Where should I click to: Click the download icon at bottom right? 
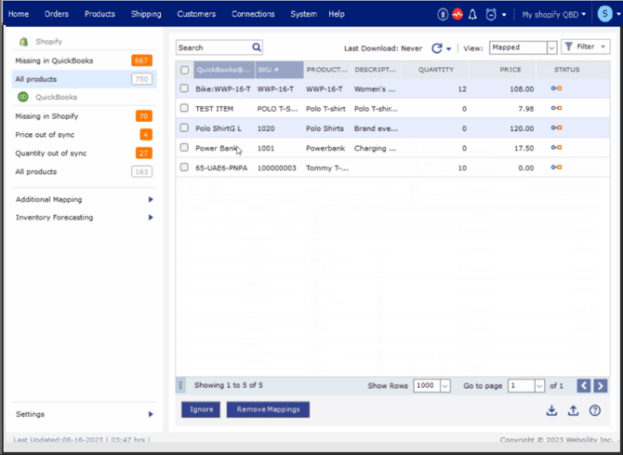tap(551, 410)
